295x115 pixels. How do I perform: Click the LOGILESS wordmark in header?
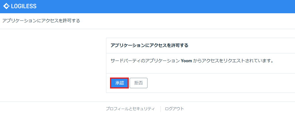[24, 6]
